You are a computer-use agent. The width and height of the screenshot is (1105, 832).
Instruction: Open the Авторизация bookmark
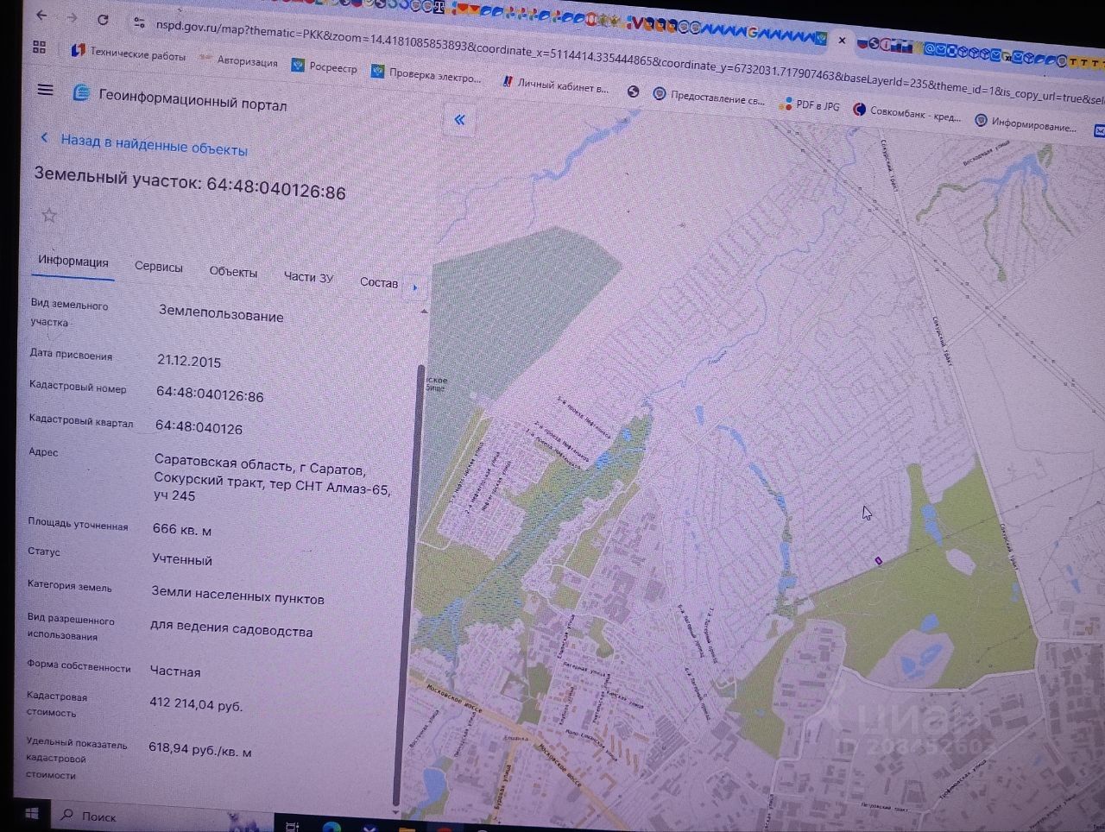238,60
